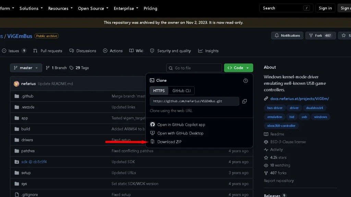Click the bus-driver topic tag
351x197 pixels.
pos(275,108)
